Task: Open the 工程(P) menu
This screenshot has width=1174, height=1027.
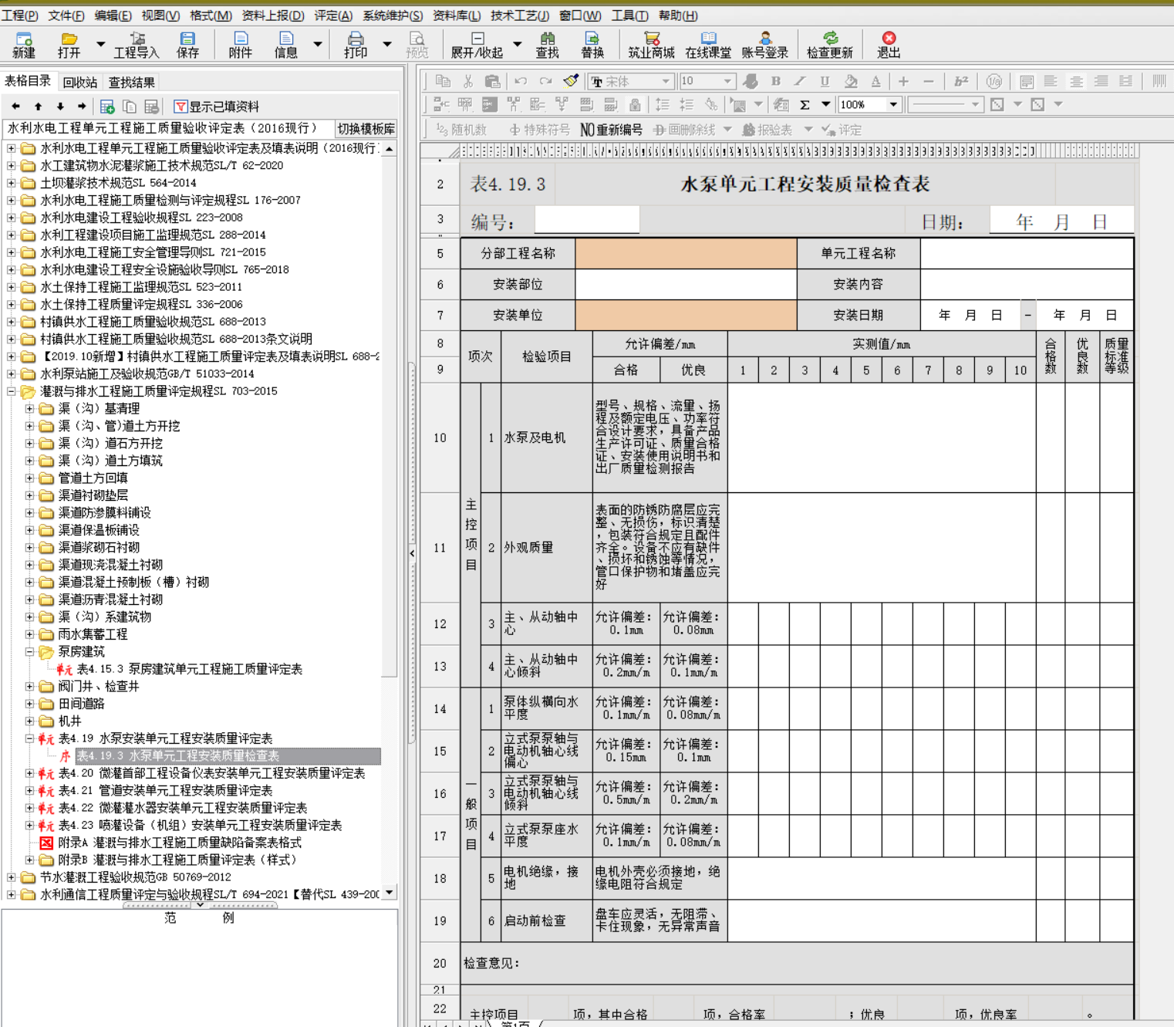Action: pos(20,15)
